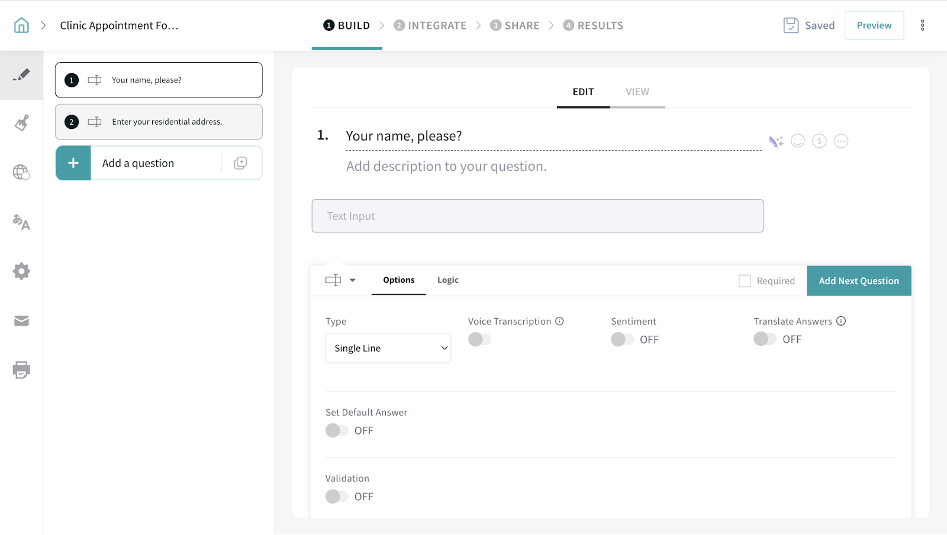Expand the question type selector arrow
This screenshot has height=535, width=947.
(353, 280)
